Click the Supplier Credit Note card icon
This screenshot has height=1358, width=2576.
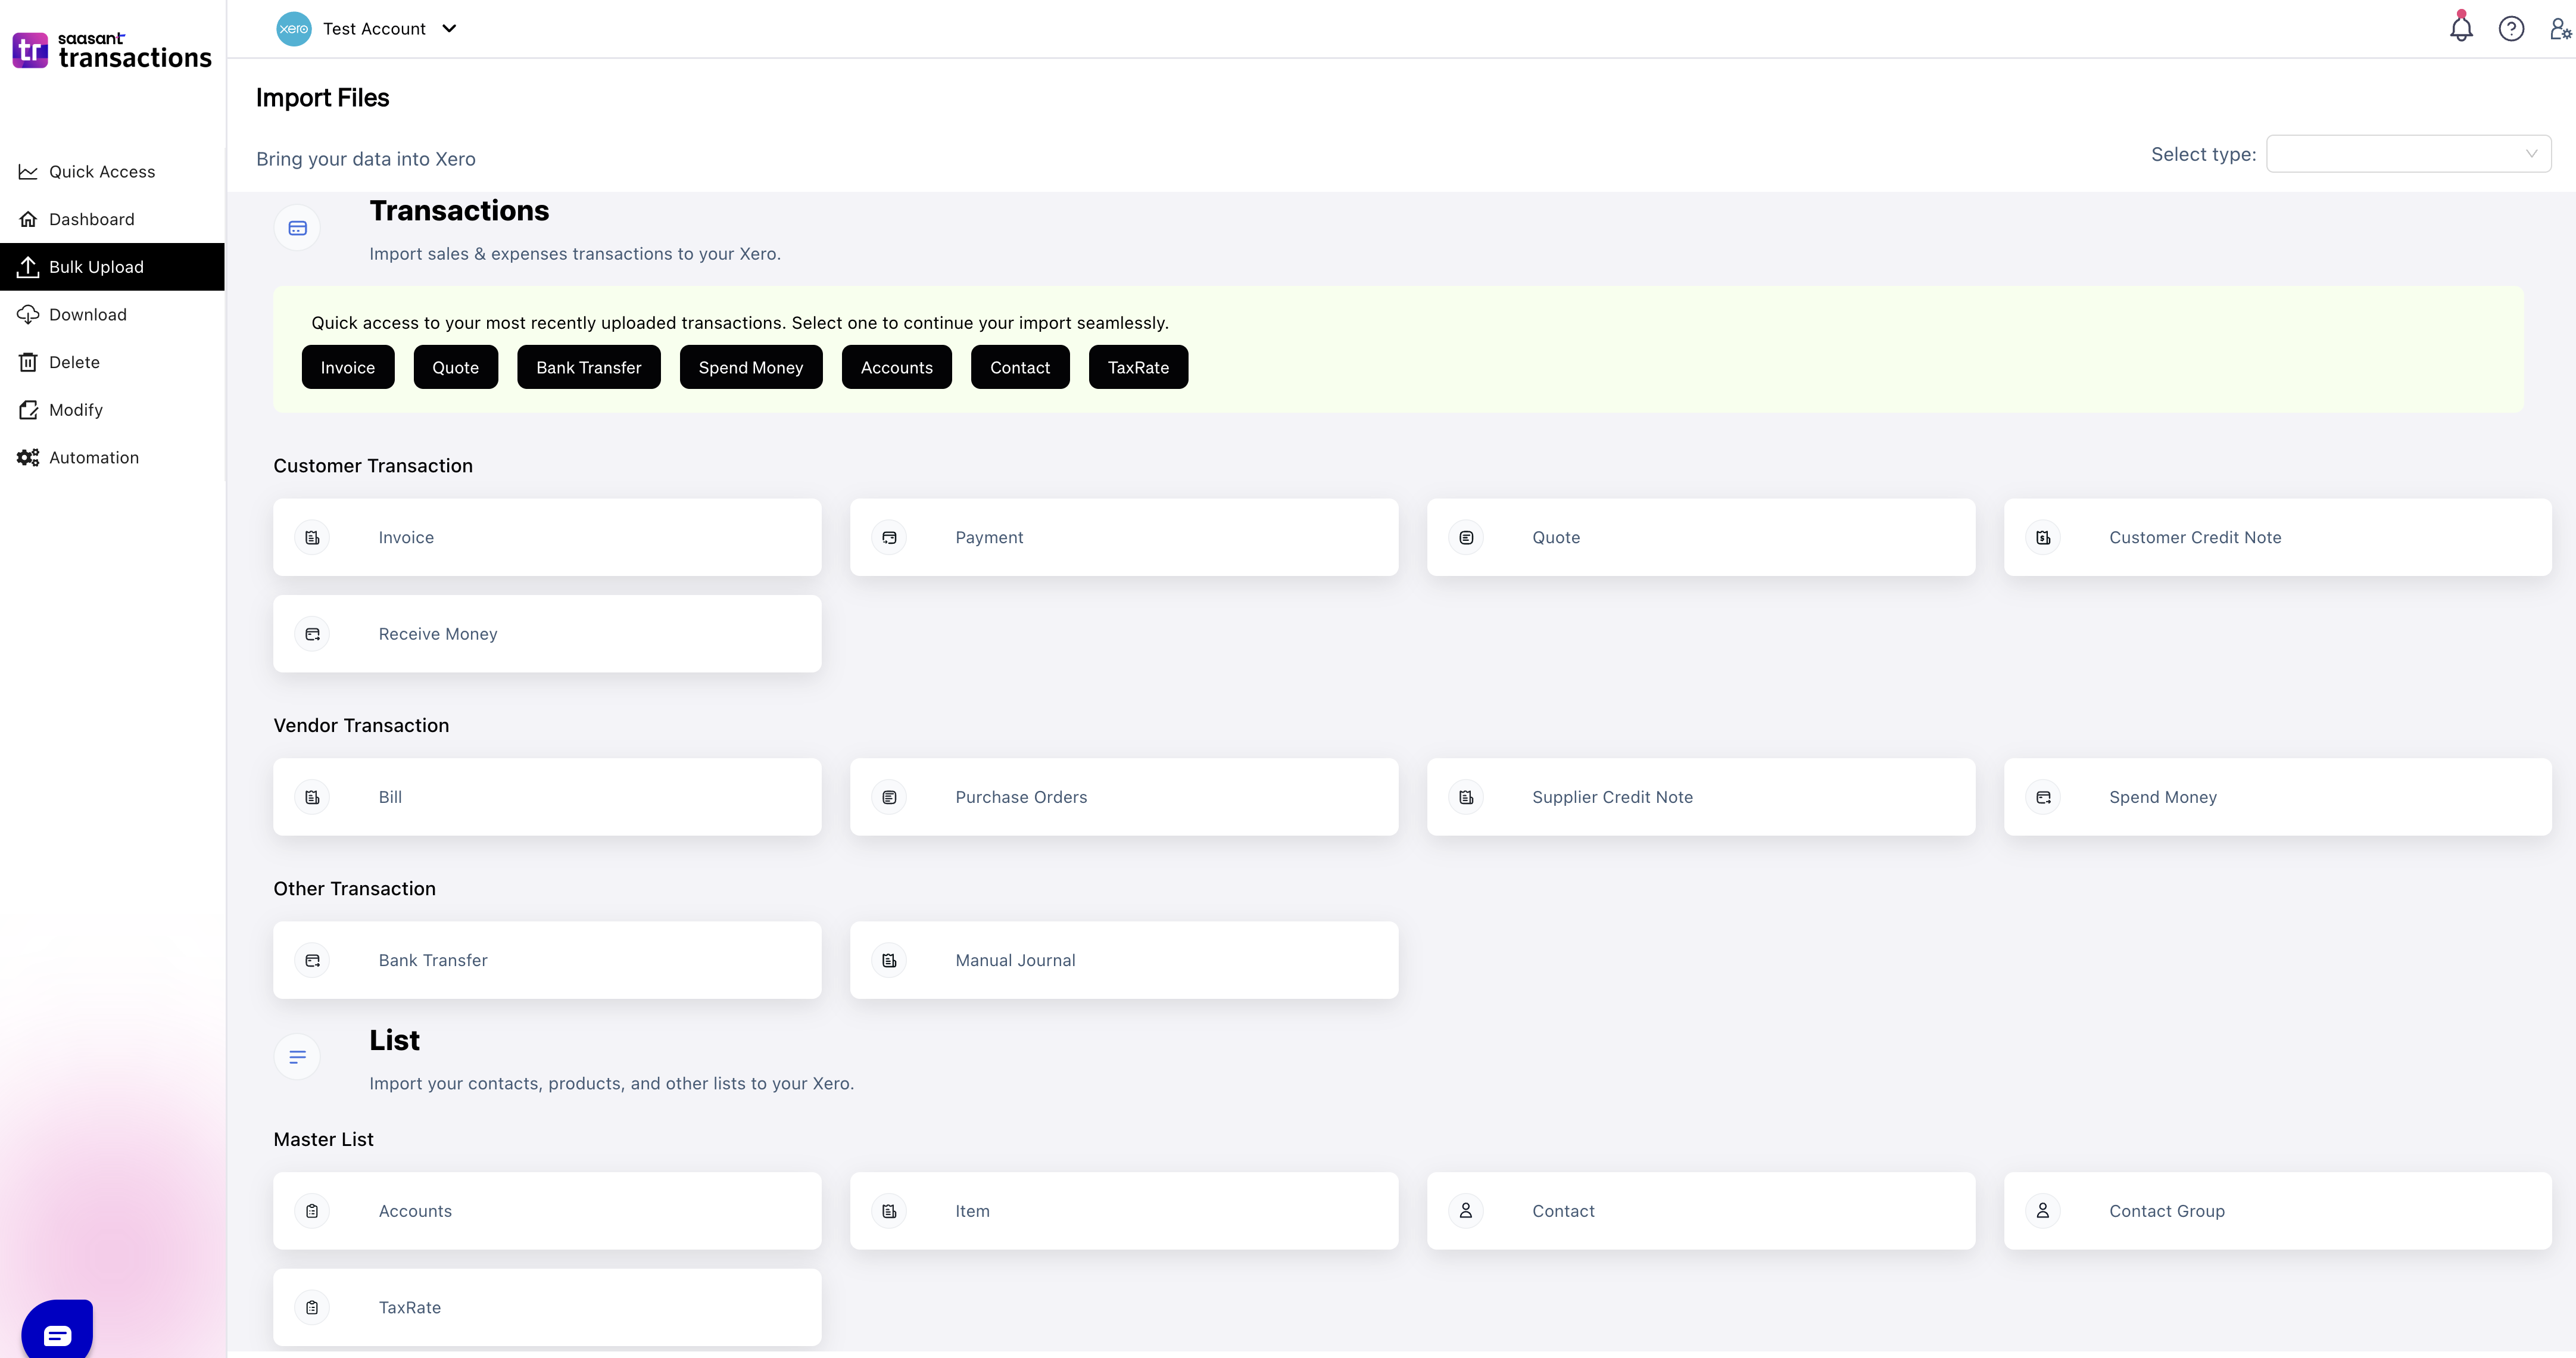click(1466, 797)
